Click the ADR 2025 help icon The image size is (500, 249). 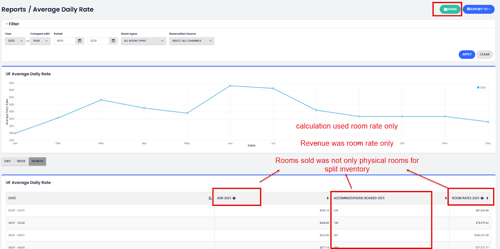234,198
